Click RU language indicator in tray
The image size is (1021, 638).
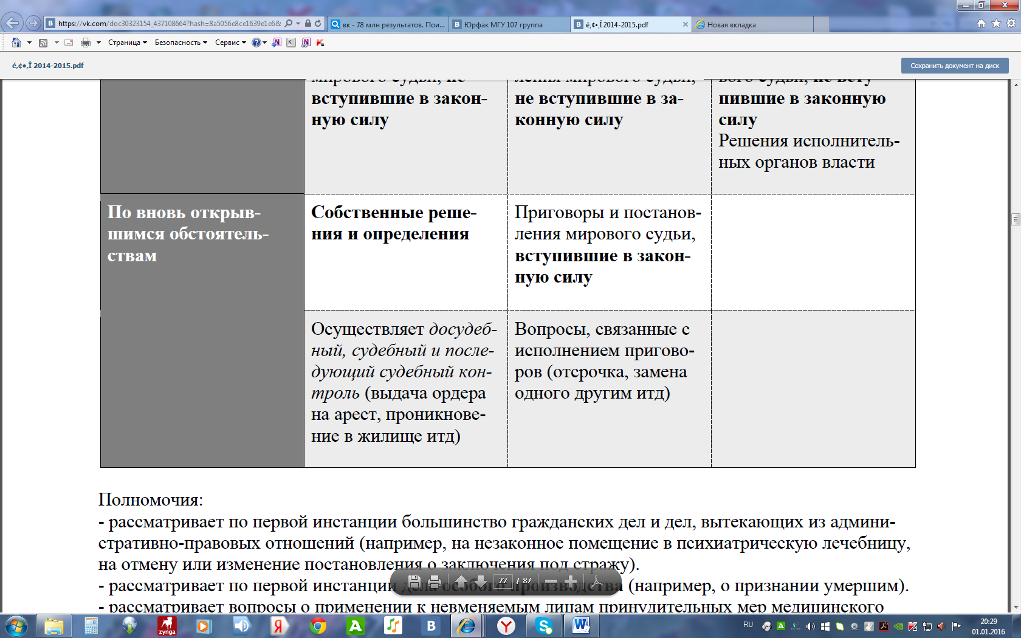[748, 625]
